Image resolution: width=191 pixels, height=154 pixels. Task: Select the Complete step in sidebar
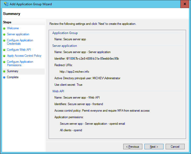point(13,77)
